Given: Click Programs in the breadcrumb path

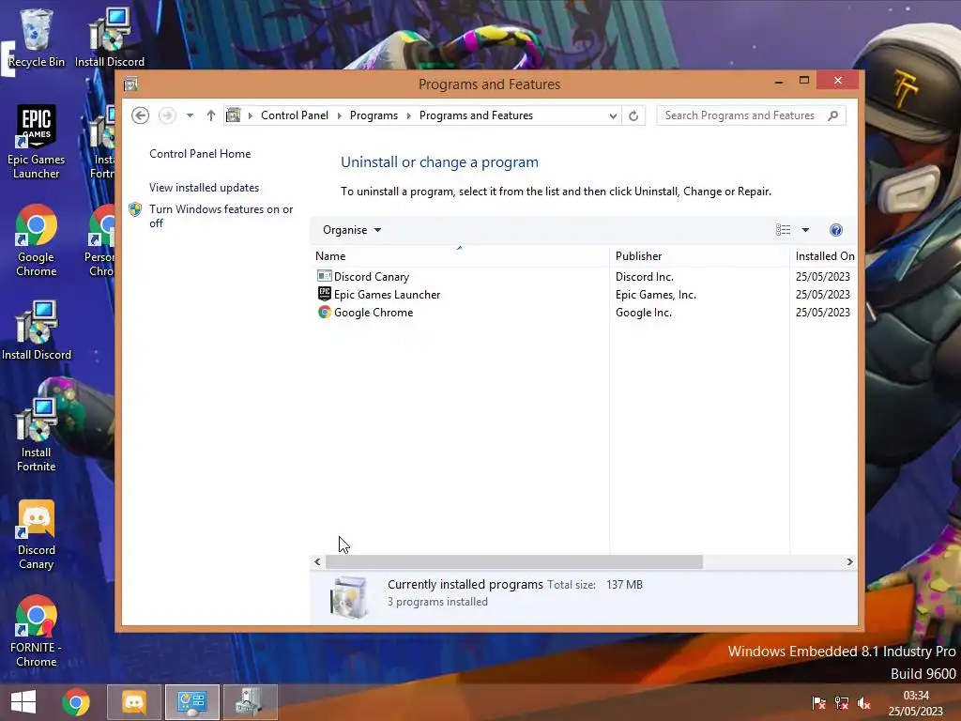Looking at the screenshot, I should [374, 115].
